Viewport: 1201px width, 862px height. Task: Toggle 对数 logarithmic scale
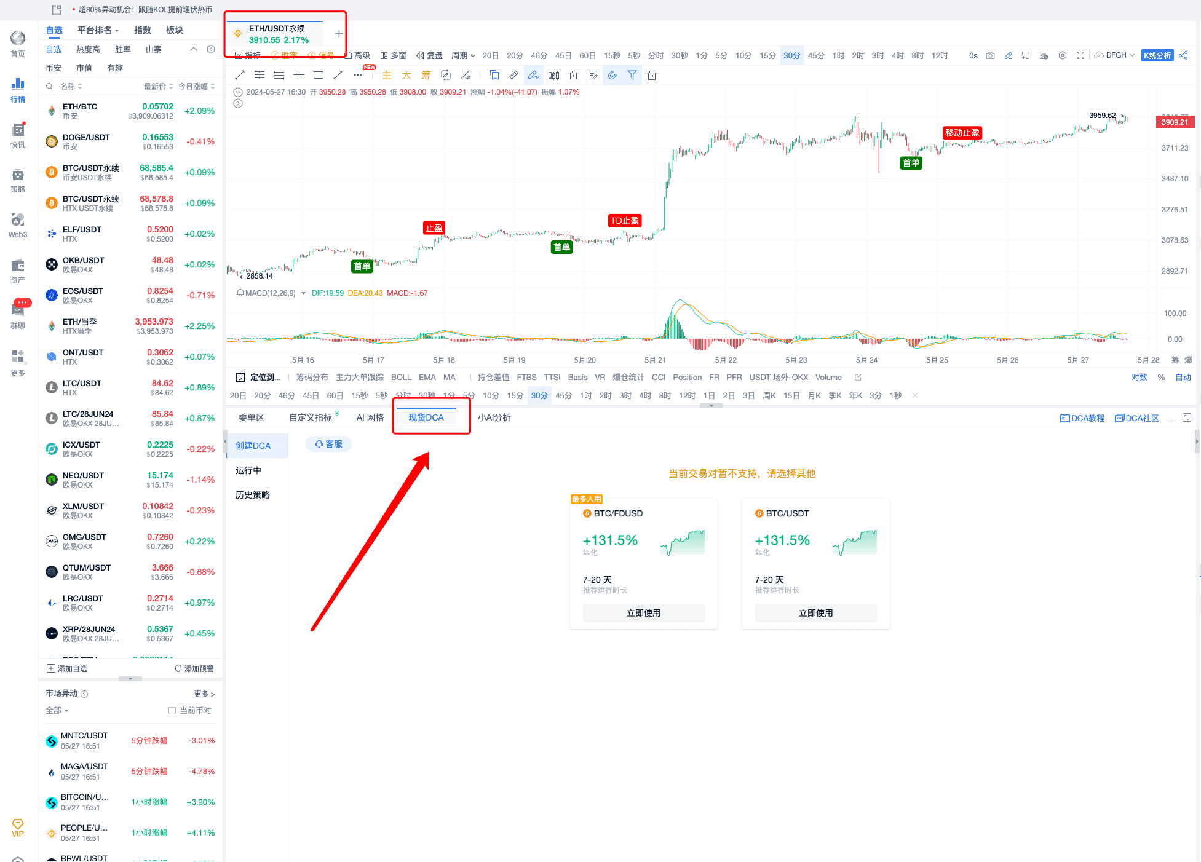pyautogui.click(x=1140, y=377)
